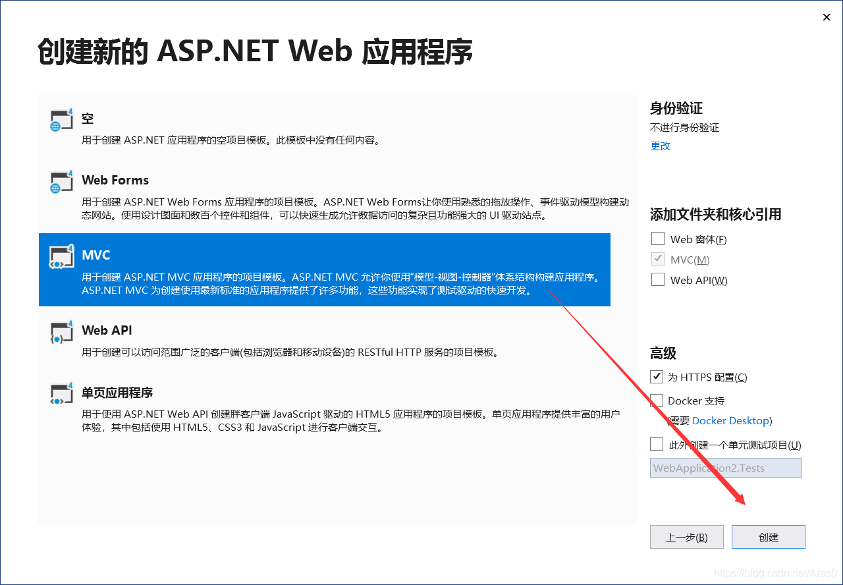Click the 创建 button
843x585 pixels.
(768, 537)
